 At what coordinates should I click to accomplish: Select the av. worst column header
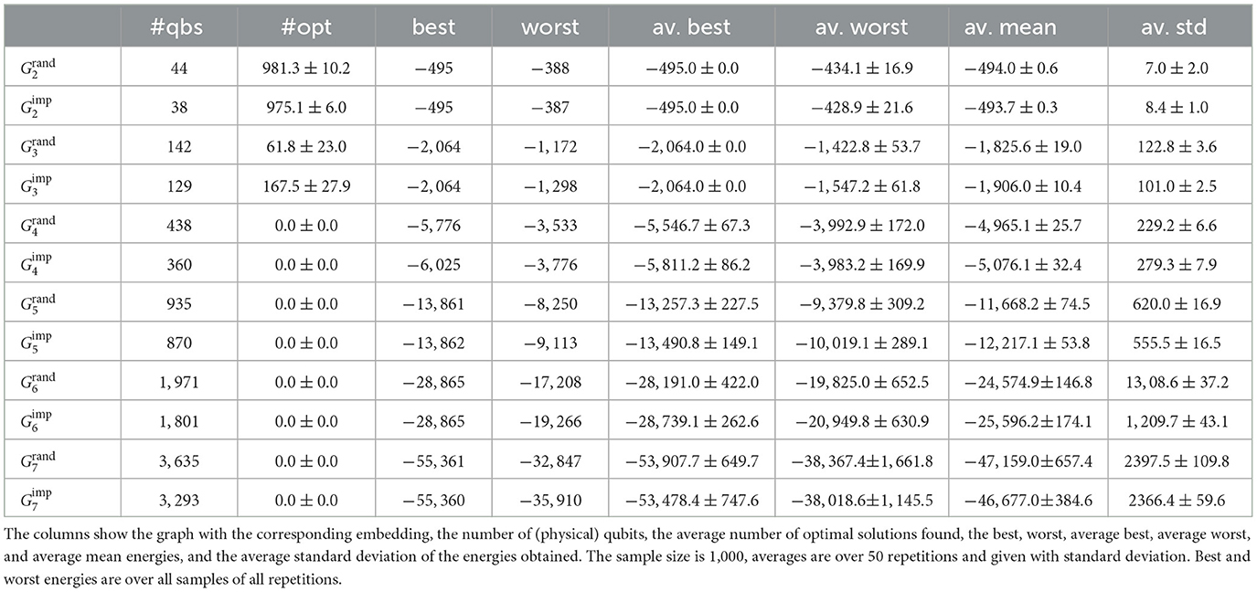(860, 27)
